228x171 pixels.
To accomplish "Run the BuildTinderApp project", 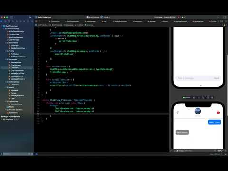I will pos(30,17).
